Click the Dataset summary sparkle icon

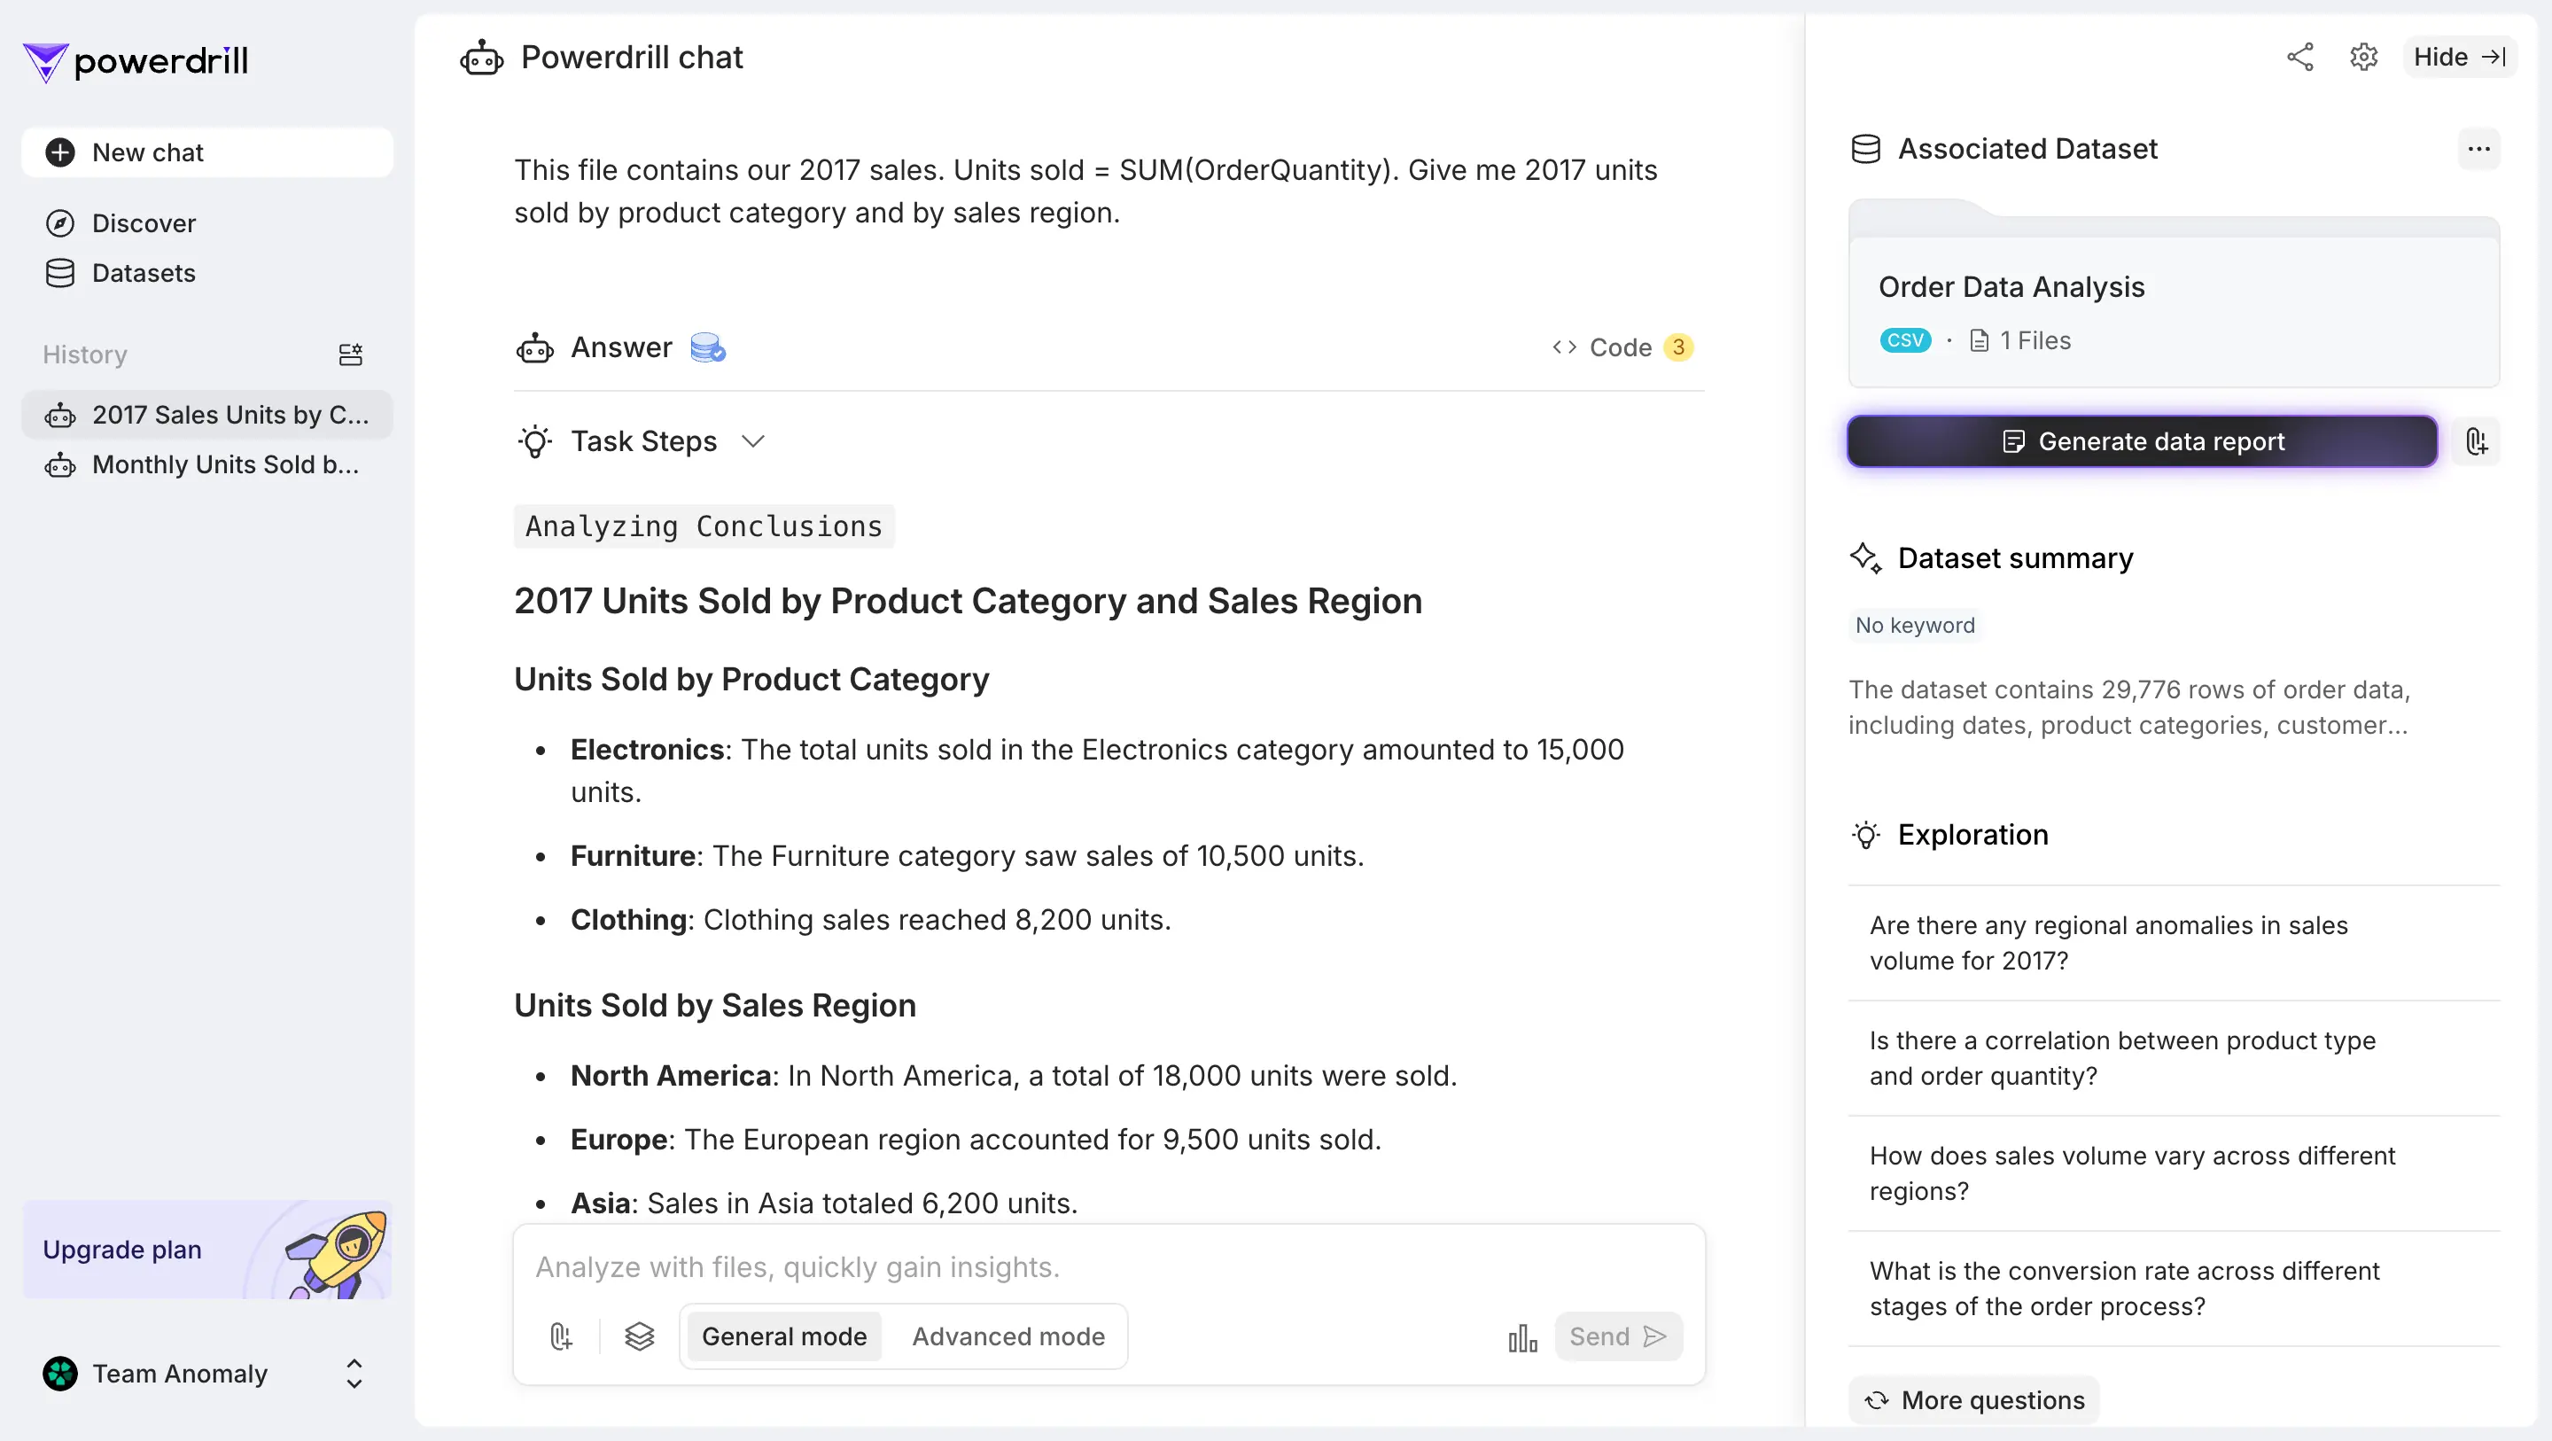coord(1865,558)
